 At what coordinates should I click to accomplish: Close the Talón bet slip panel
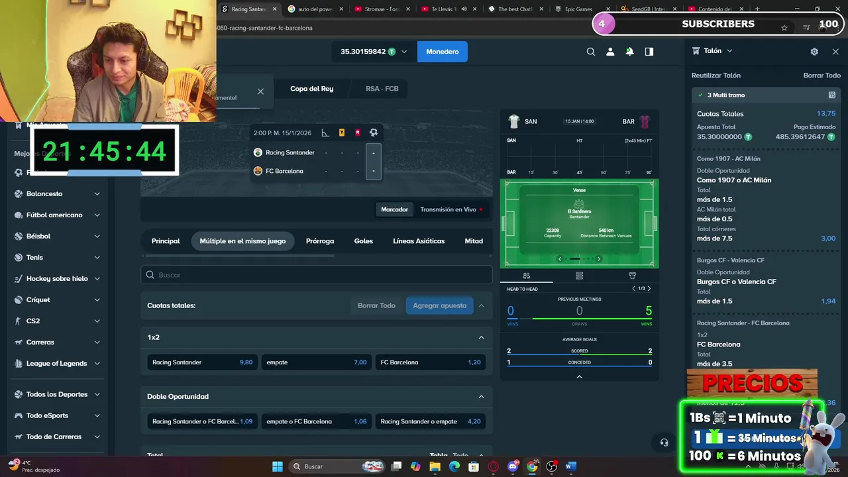point(835,52)
